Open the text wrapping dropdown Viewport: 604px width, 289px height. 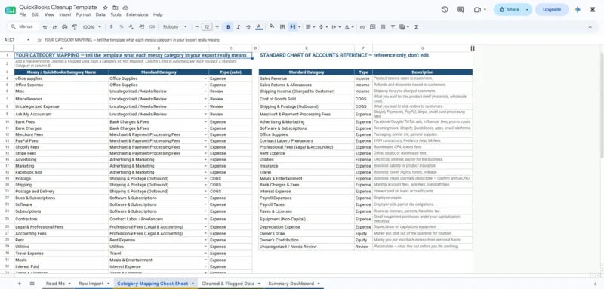tap(336, 27)
